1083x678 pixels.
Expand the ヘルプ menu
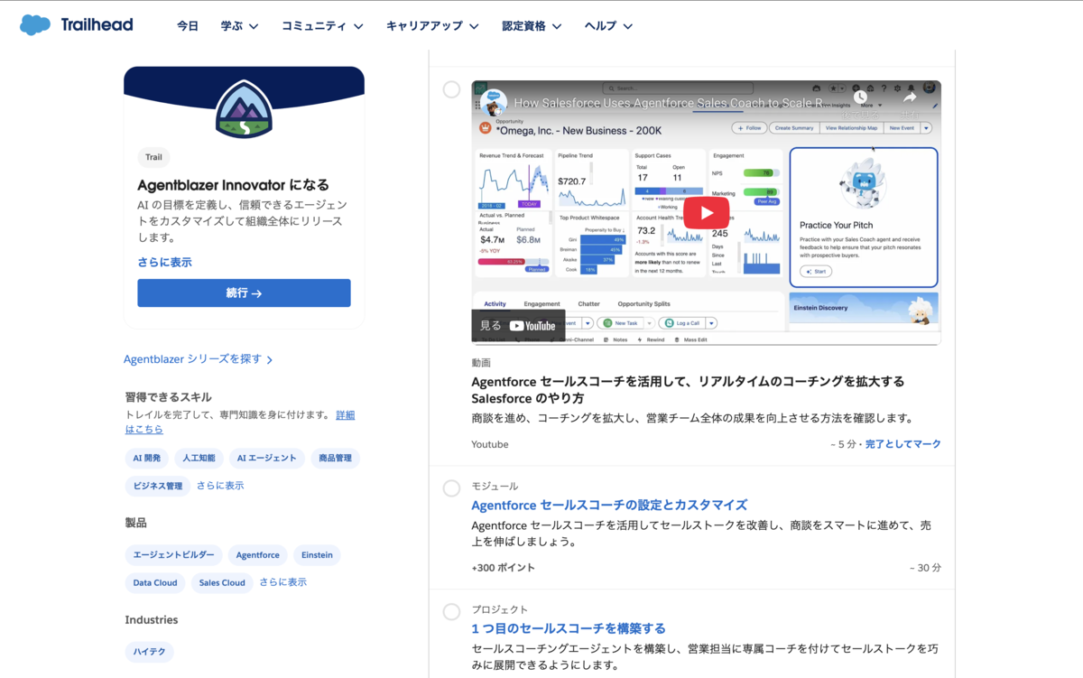point(608,26)
